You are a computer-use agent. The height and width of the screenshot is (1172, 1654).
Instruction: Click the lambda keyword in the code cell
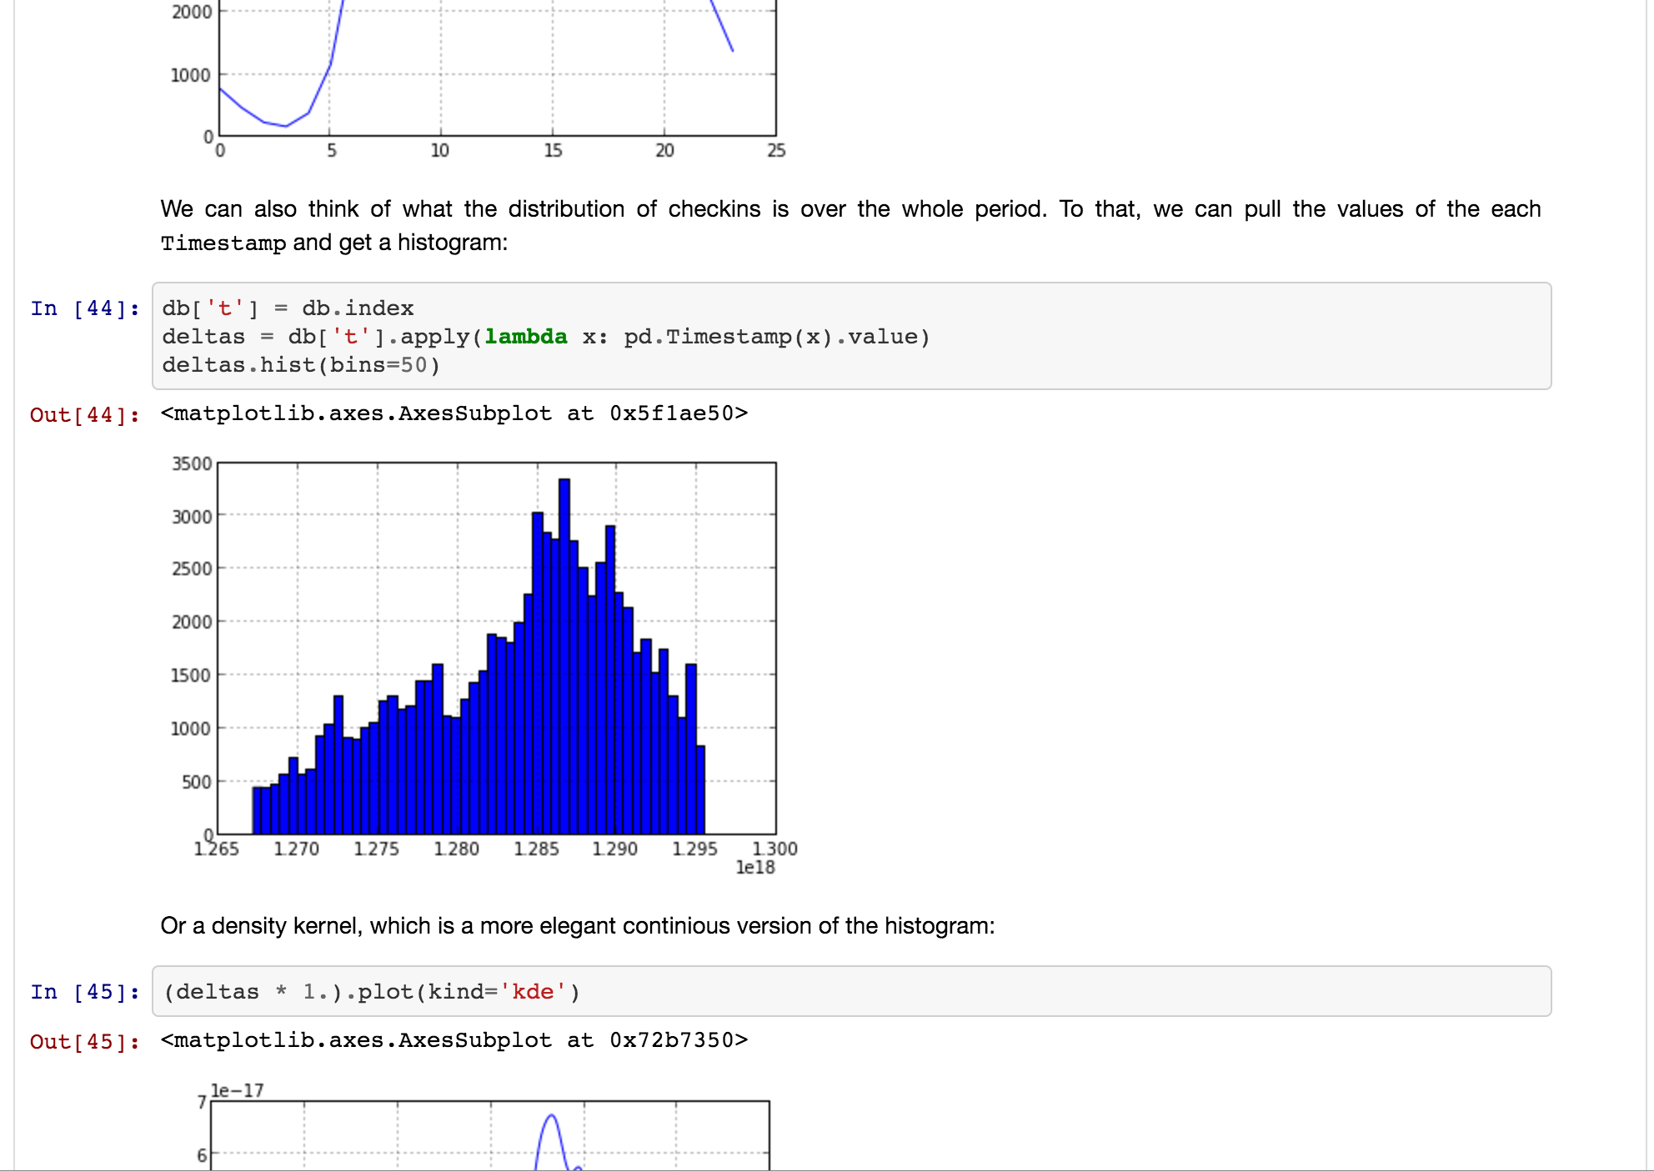(x=526, y=337)
